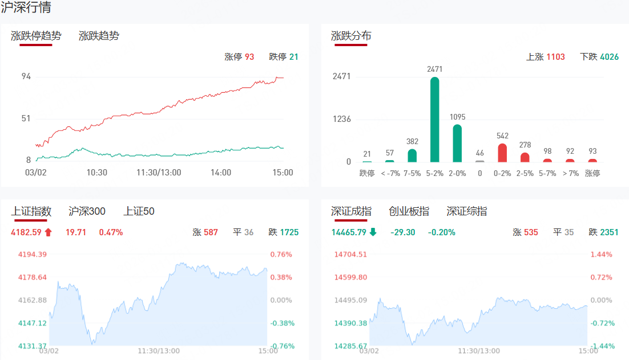Click the red 0-2% bar showing 542

pos(502,153)
